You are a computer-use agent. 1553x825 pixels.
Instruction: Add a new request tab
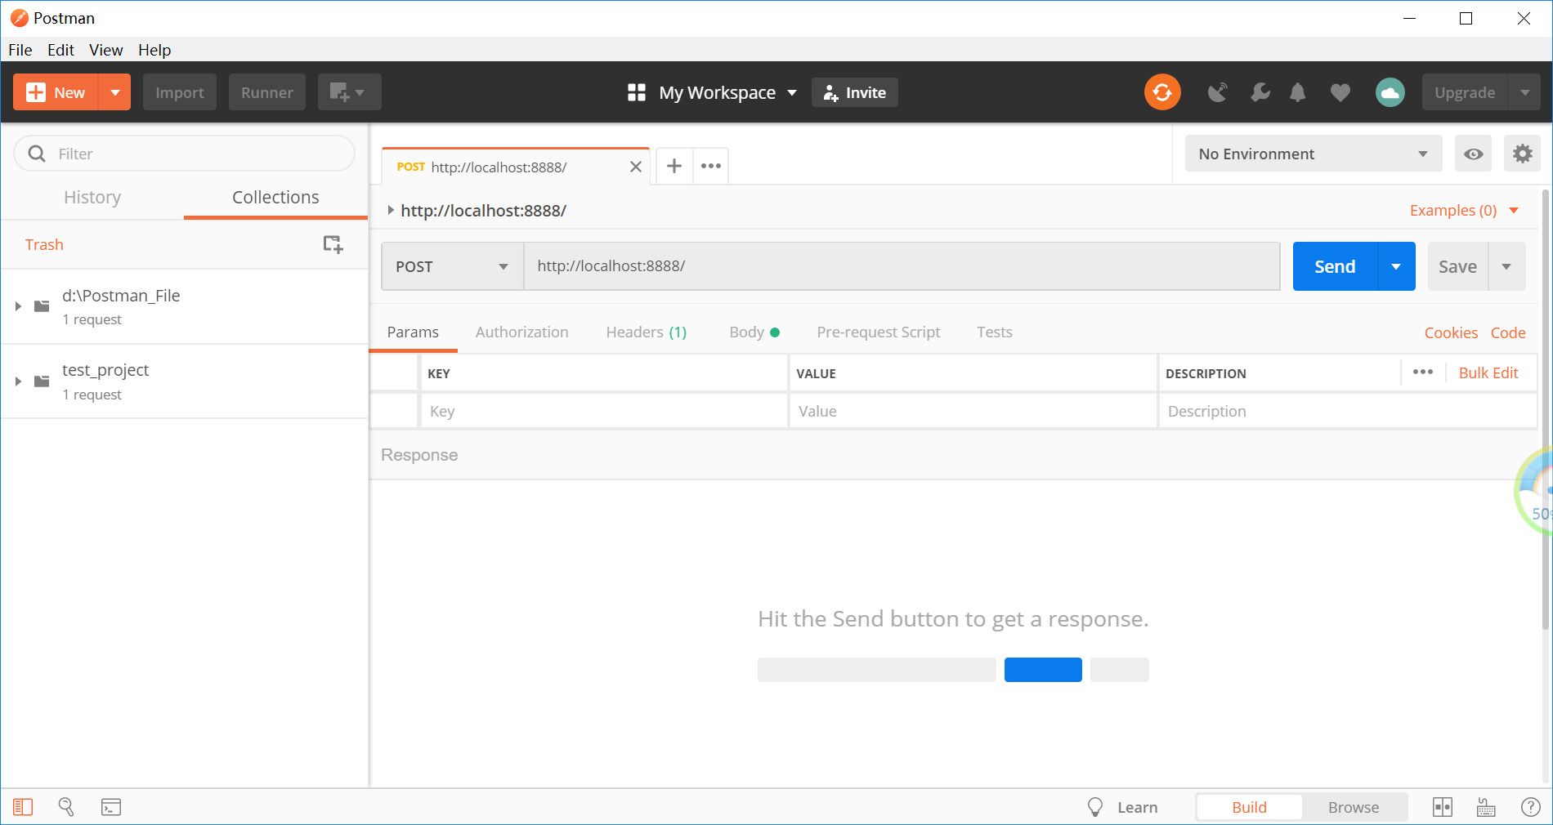point(674,167)
